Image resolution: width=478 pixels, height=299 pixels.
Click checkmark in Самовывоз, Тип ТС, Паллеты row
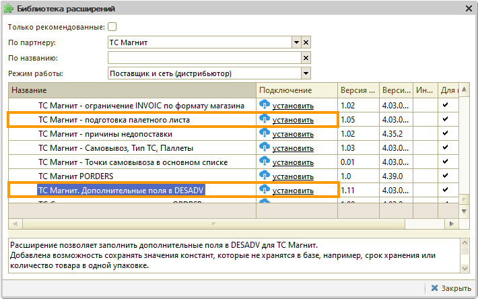(445, 147)
